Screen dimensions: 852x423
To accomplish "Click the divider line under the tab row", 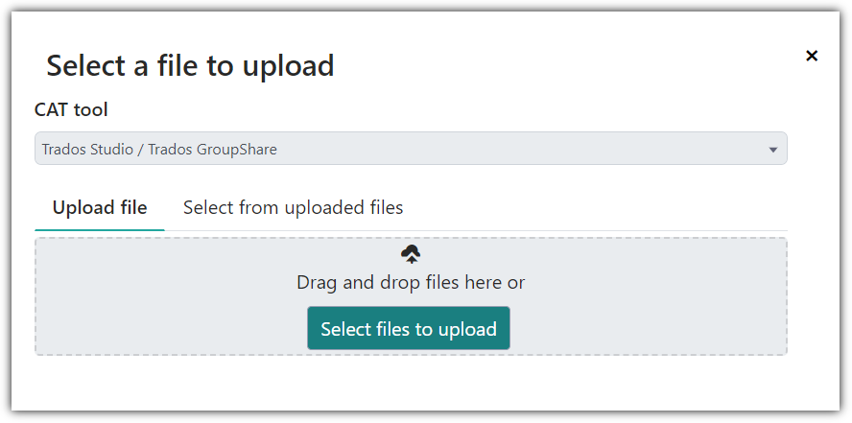I will (476, 231).
